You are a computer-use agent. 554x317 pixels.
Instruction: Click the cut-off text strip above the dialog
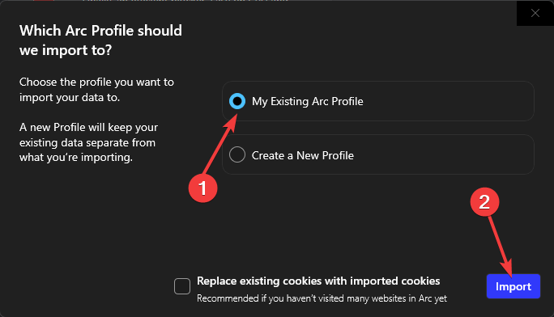pos(185,1)
